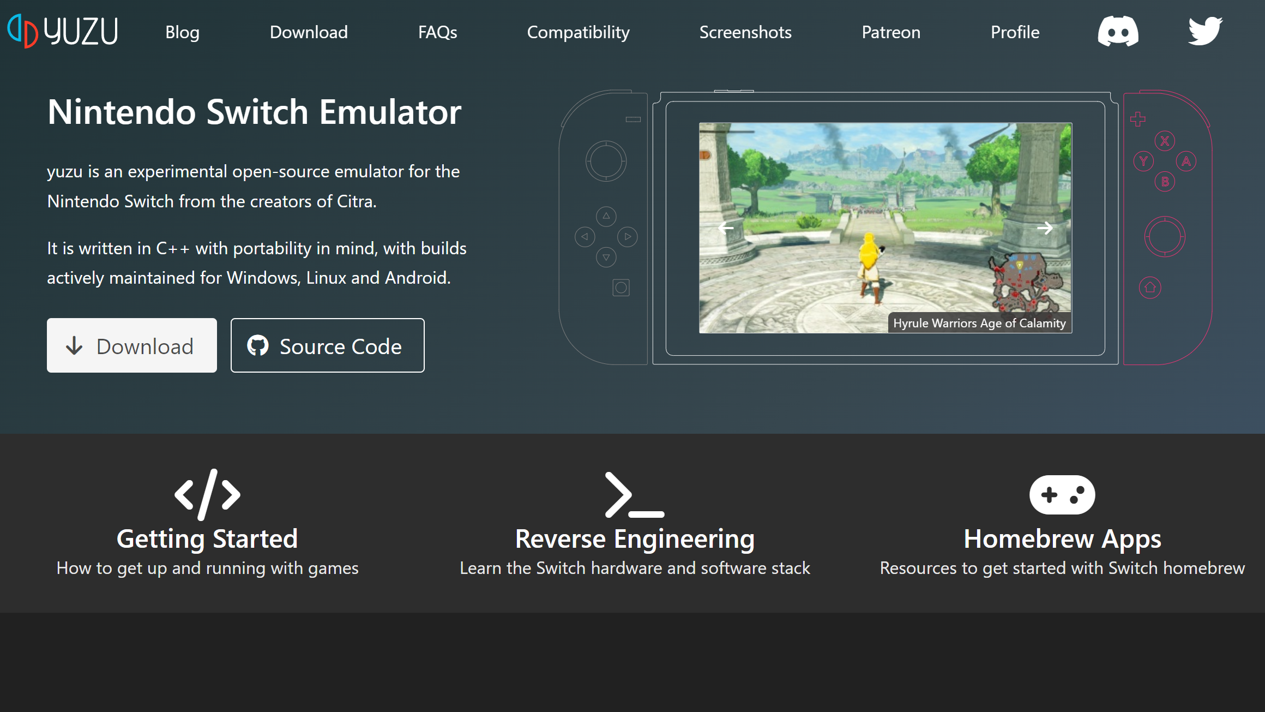This screenshot has height=712, width=1265.
Task: Click the yuzu logo in the header
Action: coord(63,31)
